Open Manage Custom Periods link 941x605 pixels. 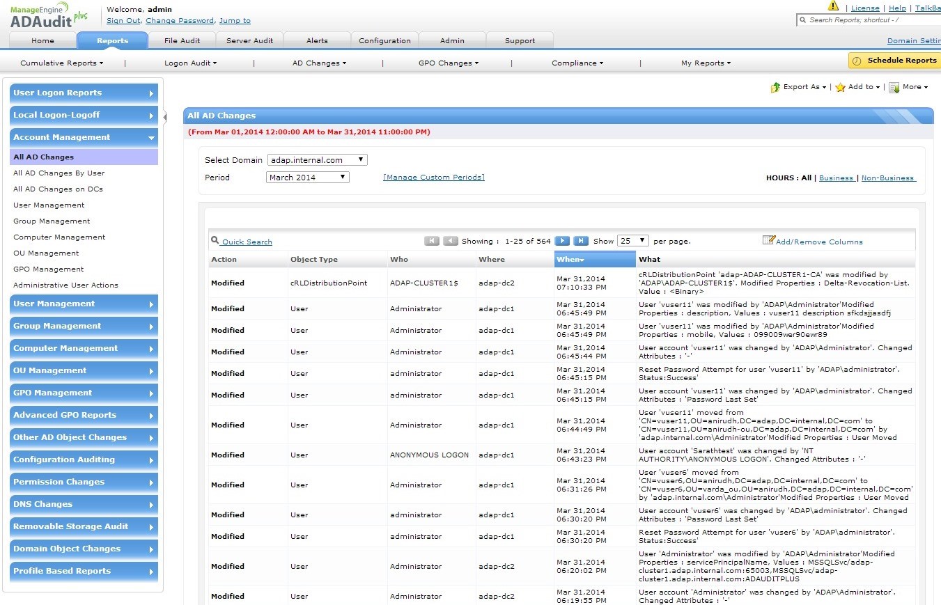click(x=433, y=178)
